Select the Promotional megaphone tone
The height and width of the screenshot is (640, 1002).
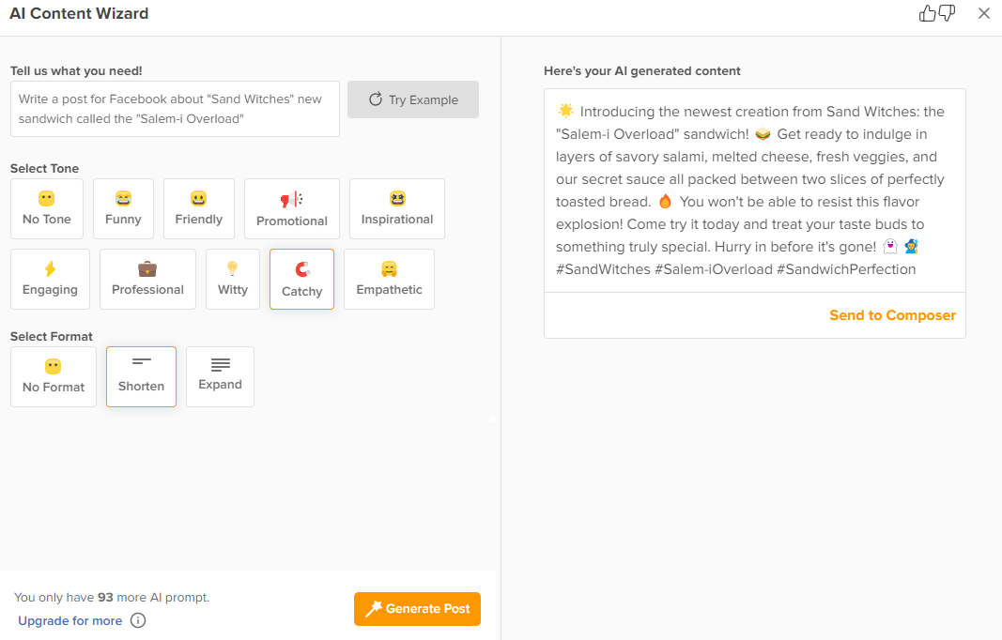click(x=292, y=207)
